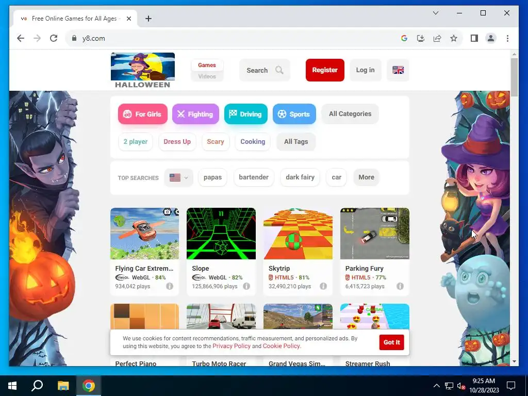The height and width of the screenshot is (396, 528).
Task: Show info for Flying Car Extreme game
Action: click(170, 286)
